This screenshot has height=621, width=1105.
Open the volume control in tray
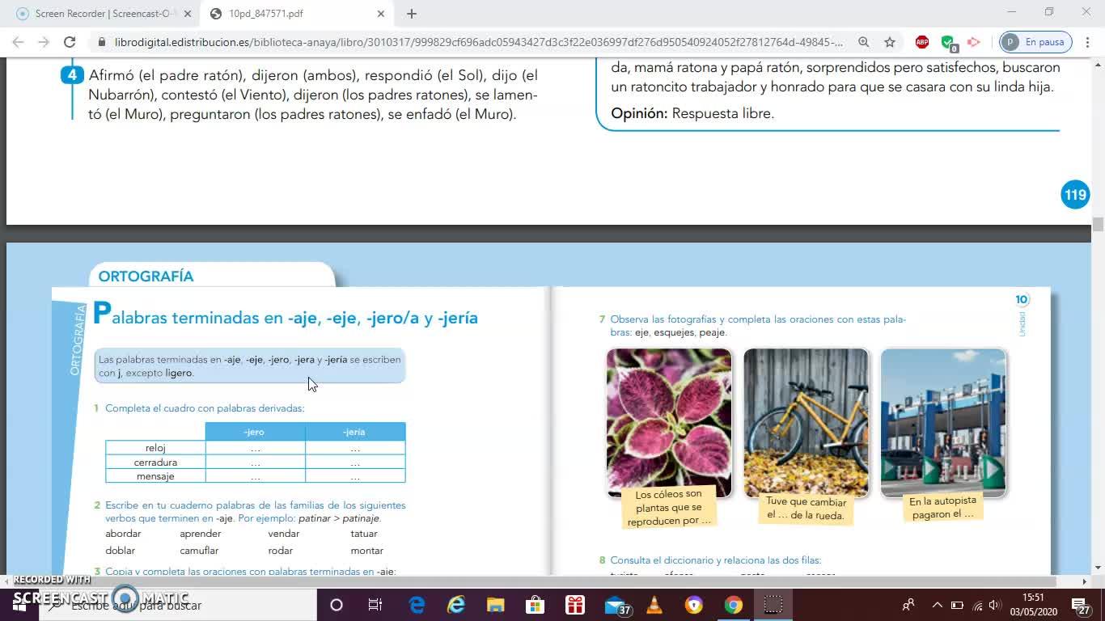point(995,605)
